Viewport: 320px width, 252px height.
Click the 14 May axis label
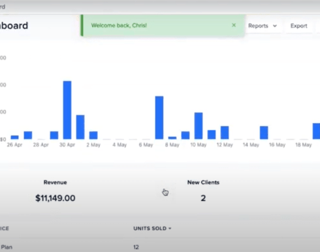click(x=251, y=145)
